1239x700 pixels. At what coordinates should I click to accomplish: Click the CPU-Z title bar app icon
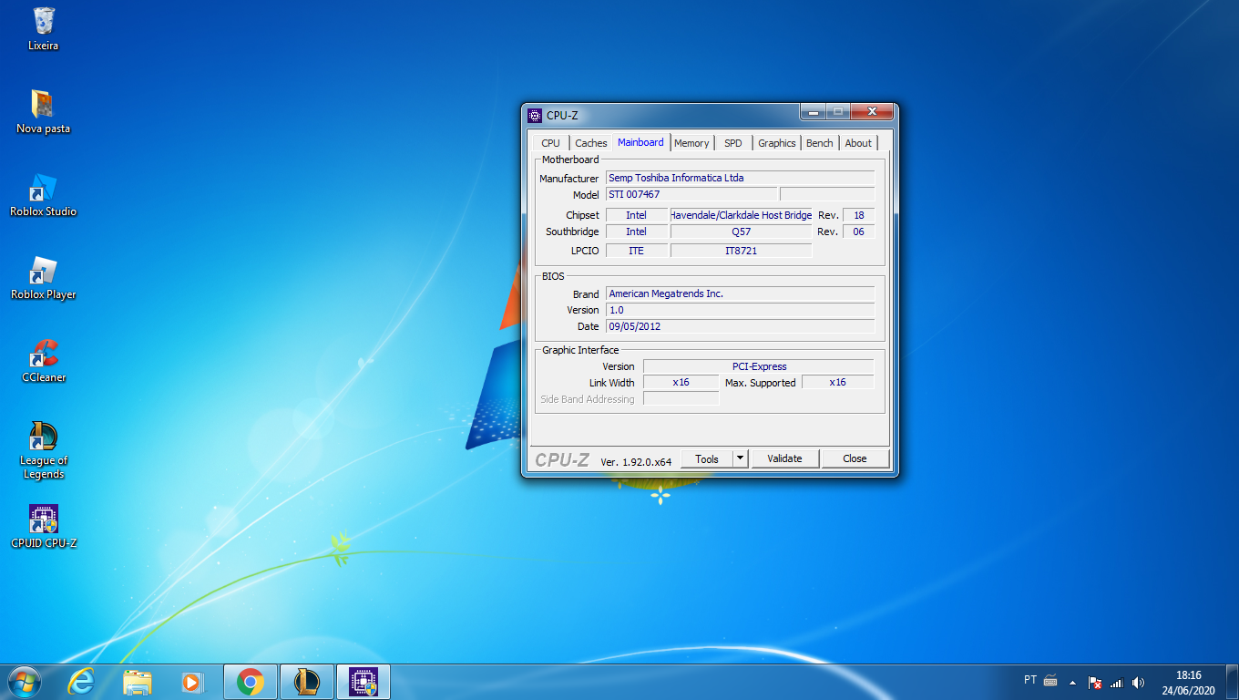coord(535,115)
